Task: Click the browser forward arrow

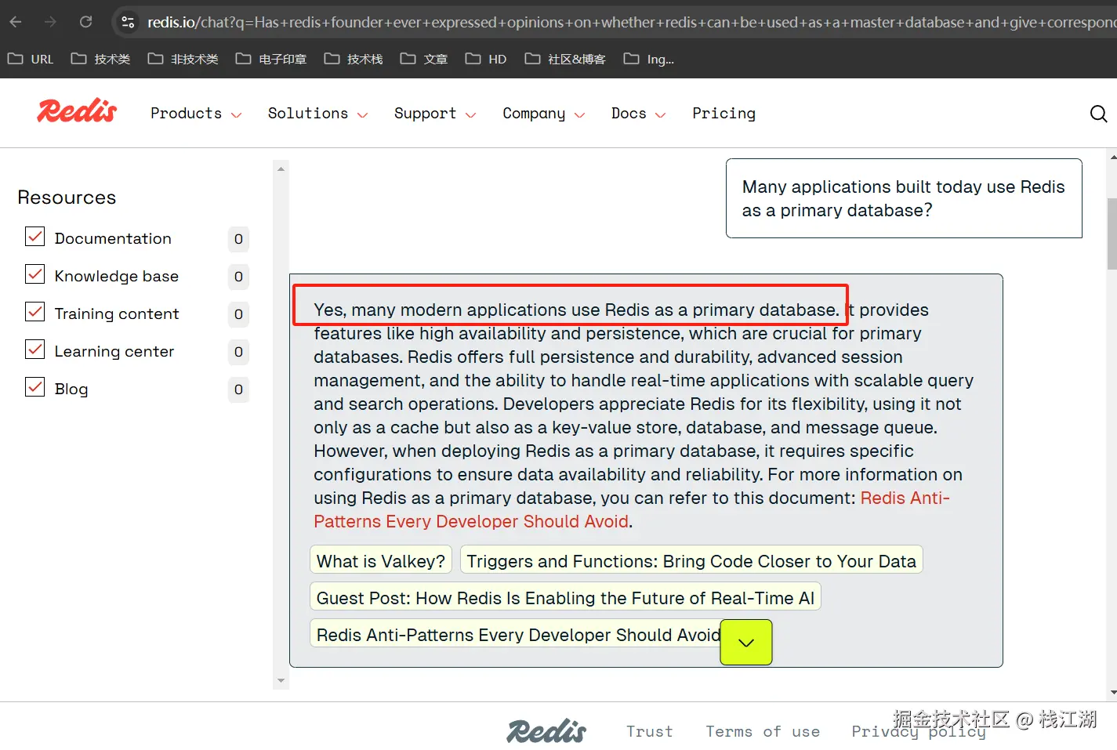Action: [x=50, y=22]
